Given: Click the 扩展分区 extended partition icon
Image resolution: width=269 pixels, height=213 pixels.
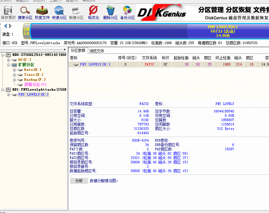Looking at the screenshot, I should point(14,65).
